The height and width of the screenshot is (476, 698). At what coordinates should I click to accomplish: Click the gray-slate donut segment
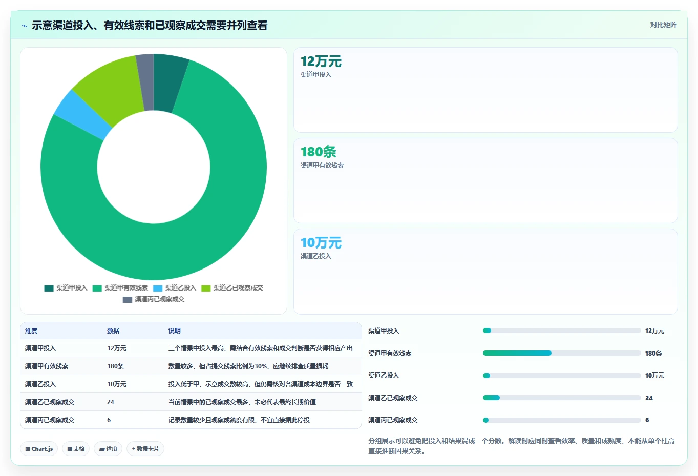tap(146, 82)
